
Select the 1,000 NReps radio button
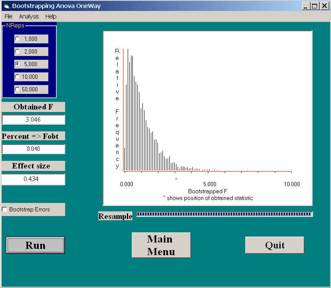tap(17, 39)
